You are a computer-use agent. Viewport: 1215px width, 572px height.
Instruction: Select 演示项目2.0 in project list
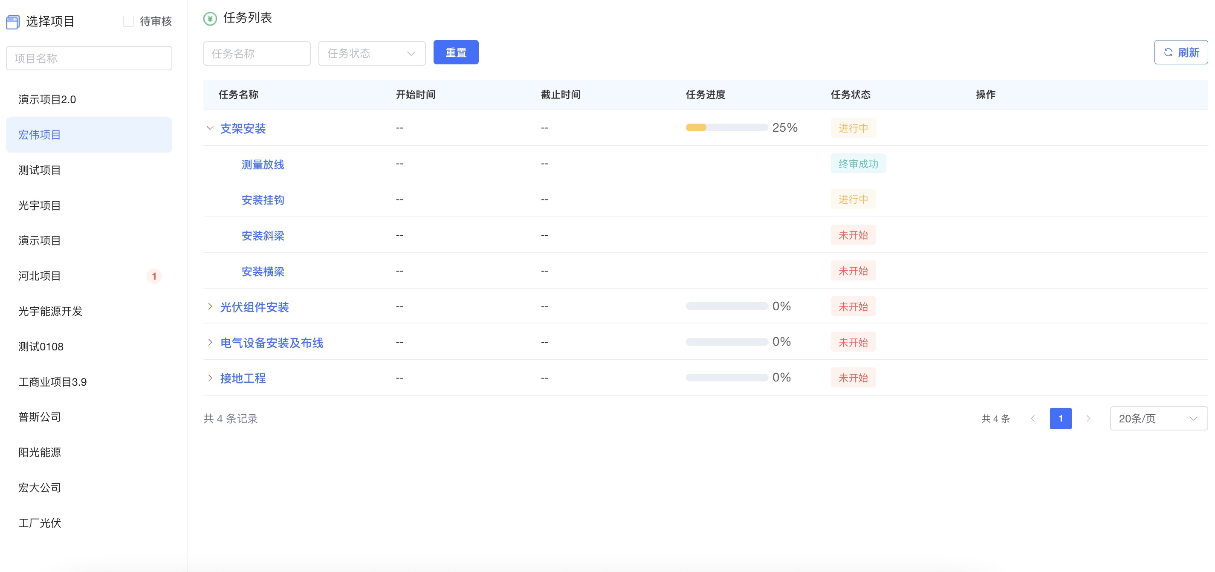coord(47,99)
